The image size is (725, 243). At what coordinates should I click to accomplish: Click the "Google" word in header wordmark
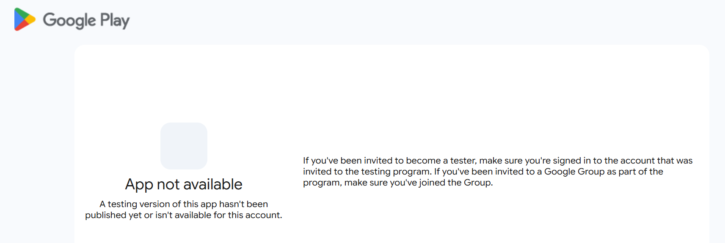click(69, 20)
